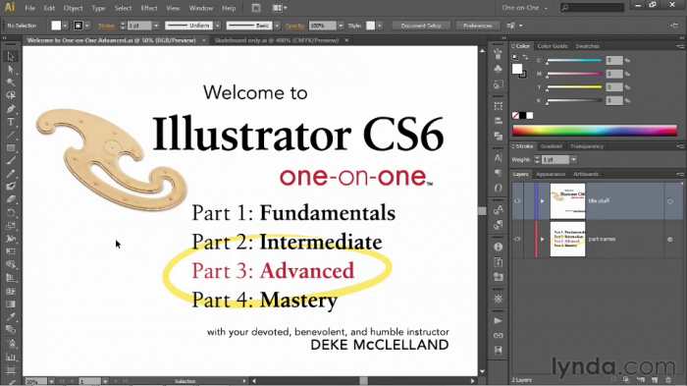Open the Basic brush definition dropdown

[x=277, y=26]
